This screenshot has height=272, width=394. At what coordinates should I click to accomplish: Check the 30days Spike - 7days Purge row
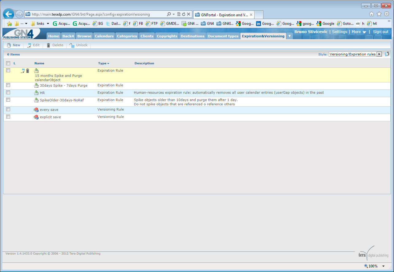tap(8, 85)
